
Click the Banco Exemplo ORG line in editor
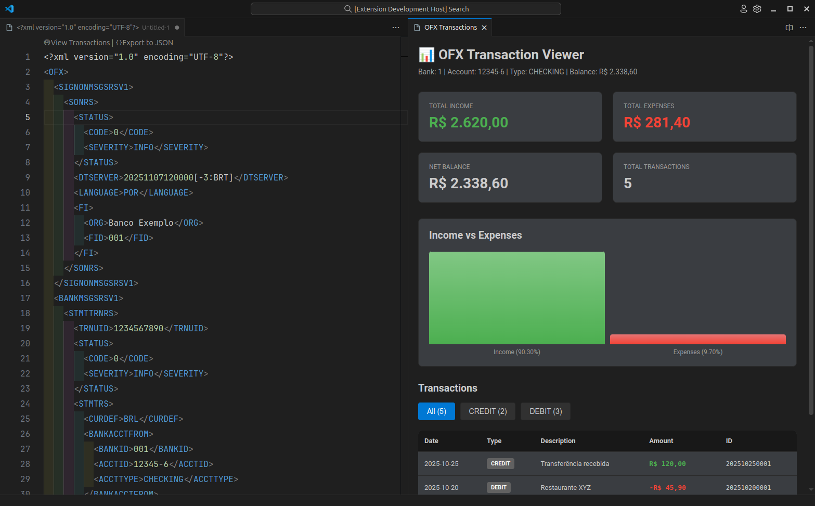144,223
